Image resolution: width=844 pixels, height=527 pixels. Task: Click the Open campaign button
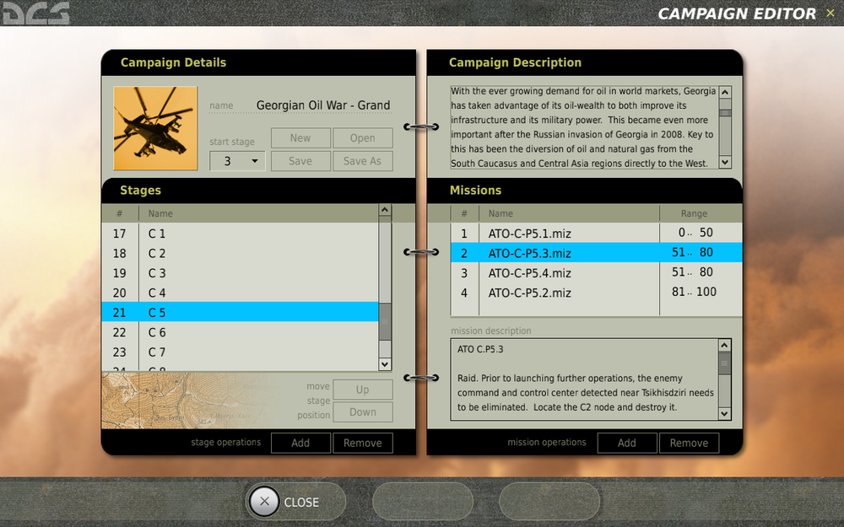(363, 138)
